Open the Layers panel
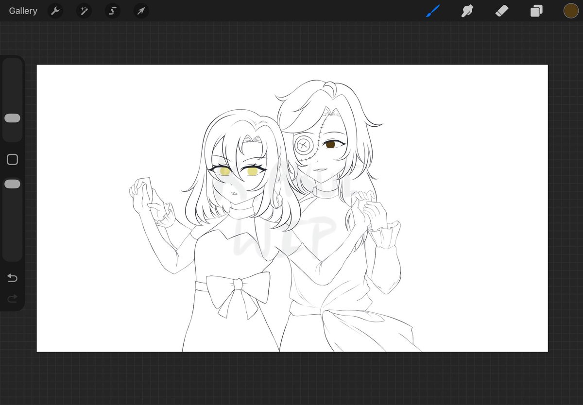 [x=536, y=11]
